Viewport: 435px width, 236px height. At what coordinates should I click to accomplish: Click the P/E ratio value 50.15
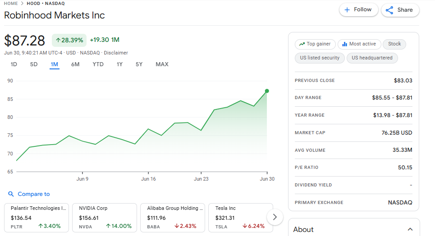click(405, 167)
